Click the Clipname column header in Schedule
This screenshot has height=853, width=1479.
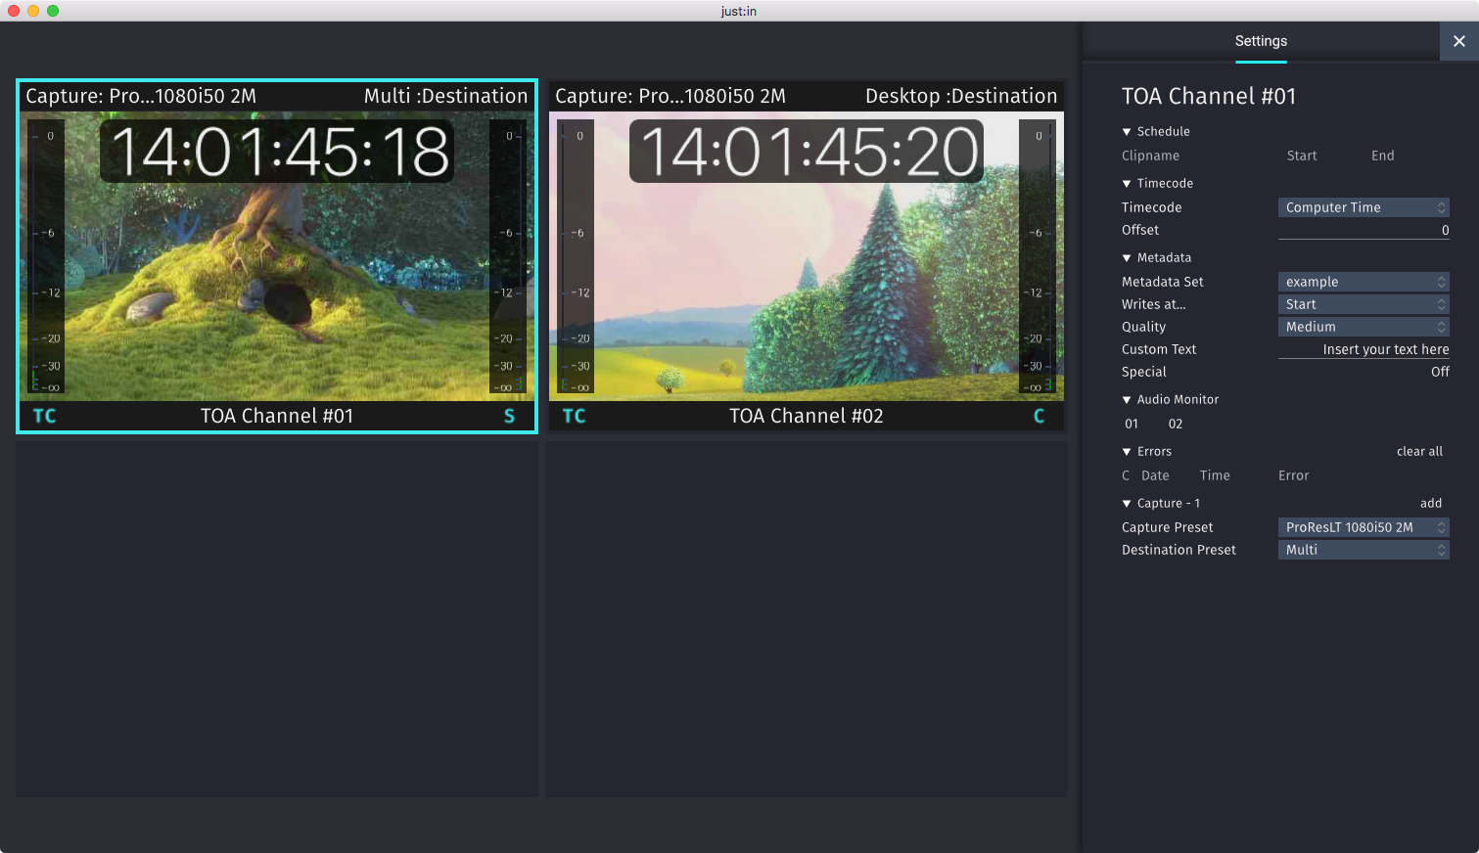click(x=1150, y=156)
